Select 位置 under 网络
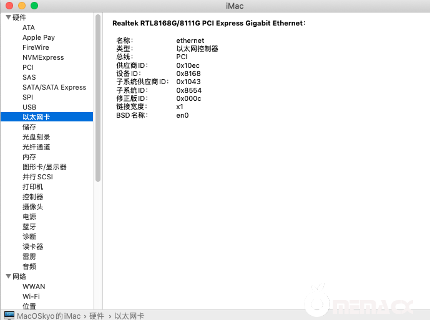The height and width of the screenshot is (320, 430). click(x=29, y=306)
